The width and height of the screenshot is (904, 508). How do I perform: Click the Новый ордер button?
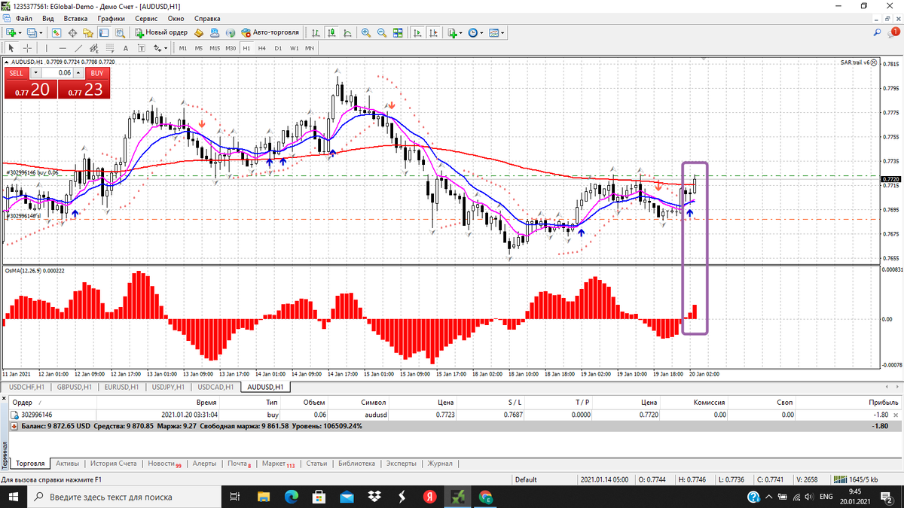pos(161,32)
